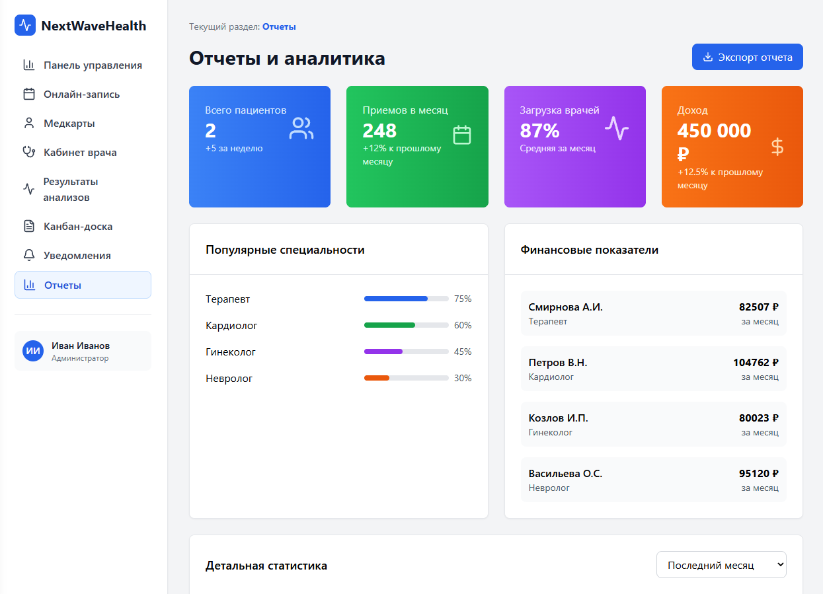Open the Уведомления menu entry

pos(77,255)
